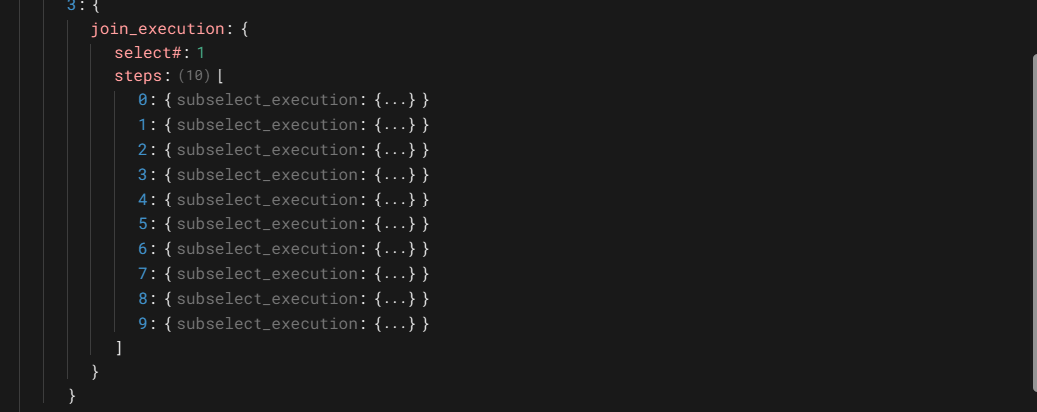Click the (10) item count badge
The image size is (1037, 412).
click(195, 76)
